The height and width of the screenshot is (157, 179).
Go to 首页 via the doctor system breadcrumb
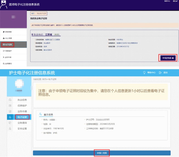33,13
